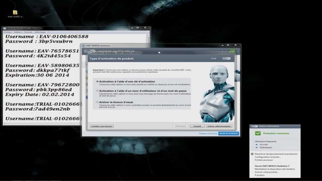The height and width of the screenshot is (181, 322).
Task: Click the text Expiration:30 06 2014
Action: click(37, 75)
